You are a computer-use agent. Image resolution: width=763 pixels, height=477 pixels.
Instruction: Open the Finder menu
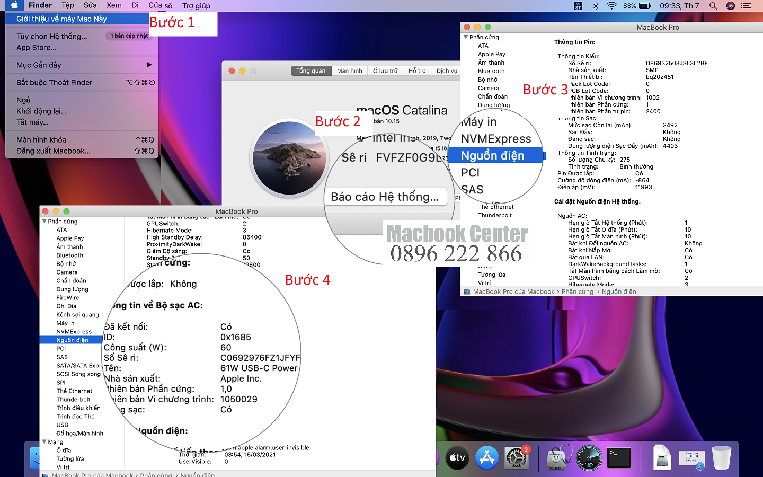tap(40, 5)
